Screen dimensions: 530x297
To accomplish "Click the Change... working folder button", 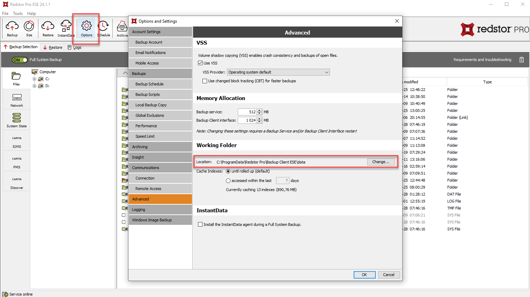I will pos(381,162).
